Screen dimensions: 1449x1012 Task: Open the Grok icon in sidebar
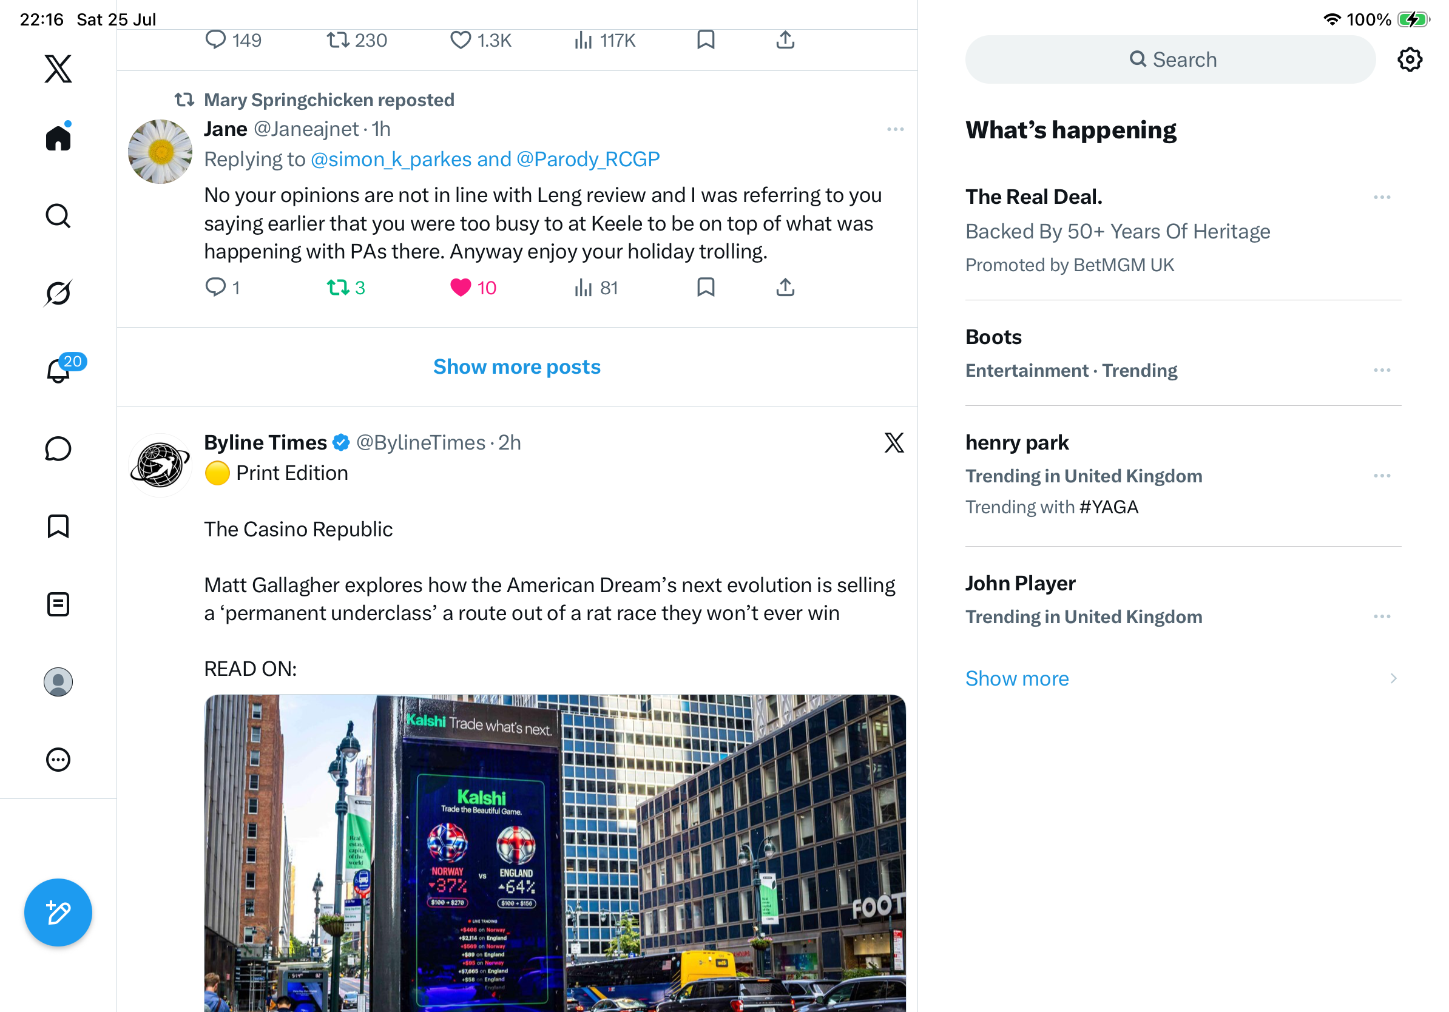pyautogui.click(x=58, y=293)
